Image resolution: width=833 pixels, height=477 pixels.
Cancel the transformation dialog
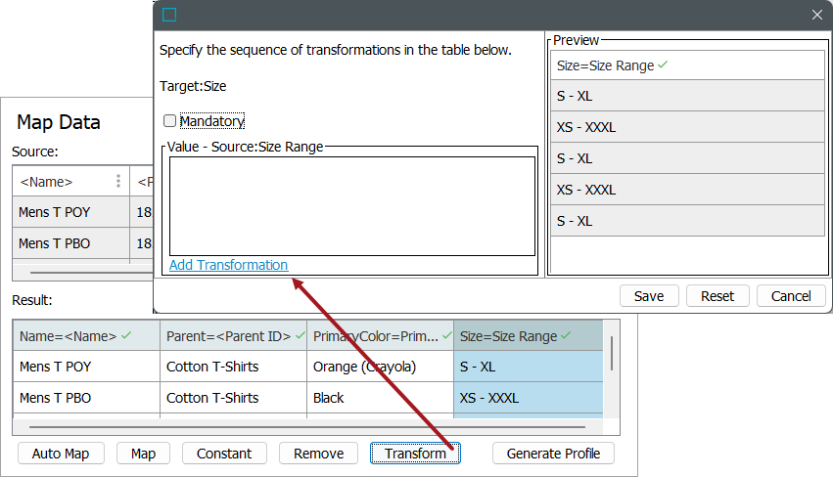[x=790, y=296]
